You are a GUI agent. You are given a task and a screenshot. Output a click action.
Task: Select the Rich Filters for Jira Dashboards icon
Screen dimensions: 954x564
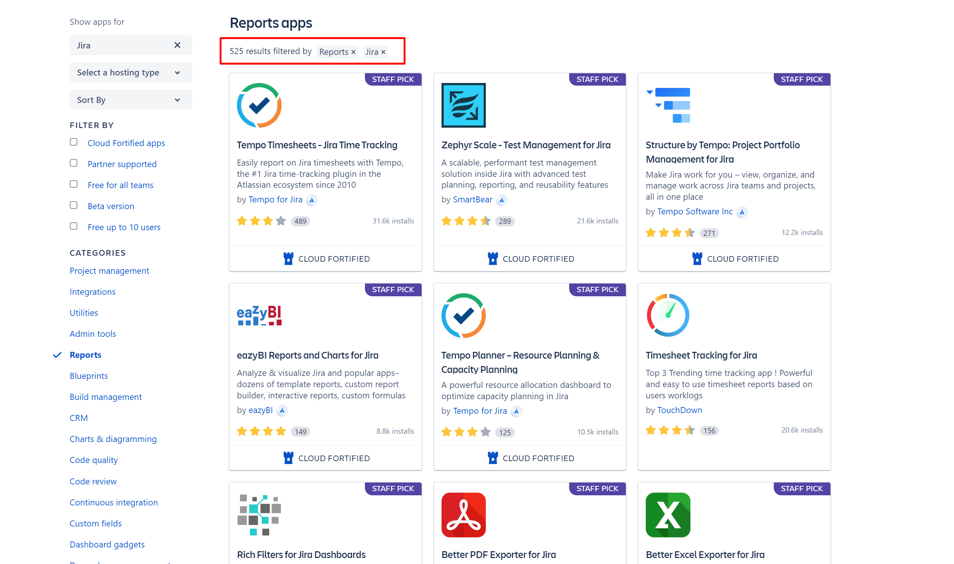(x=259, y=514)
